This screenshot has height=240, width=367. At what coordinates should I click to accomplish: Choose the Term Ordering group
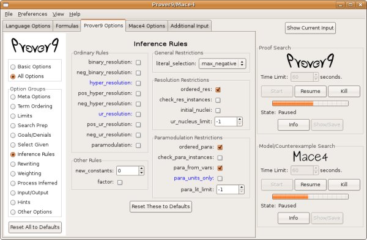tap(13, 106)
